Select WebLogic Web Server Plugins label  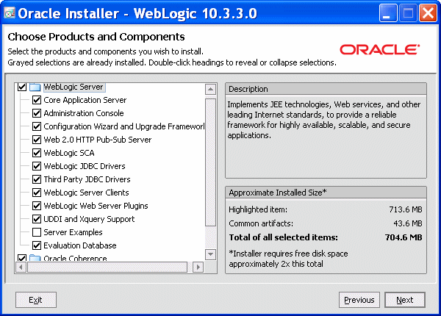tap(96, 206)
